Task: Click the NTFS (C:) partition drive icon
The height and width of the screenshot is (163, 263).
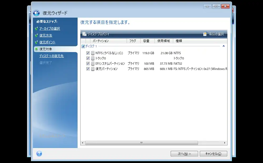Action: tap(93, 53)
